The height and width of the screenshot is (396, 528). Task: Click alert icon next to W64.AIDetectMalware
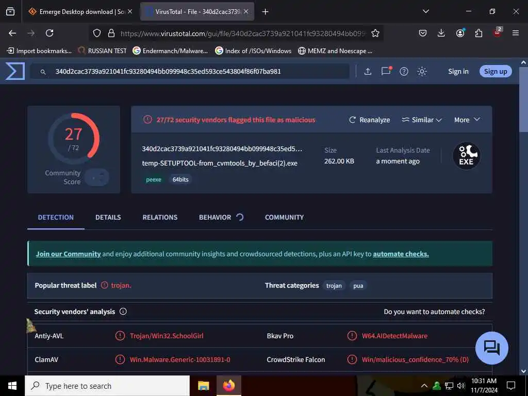pos(352,336)
